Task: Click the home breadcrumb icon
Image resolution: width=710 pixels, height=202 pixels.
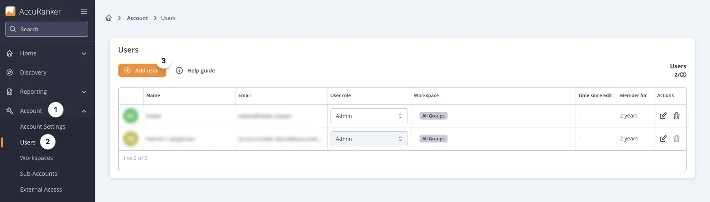Action: pyautogui.click(x=109, y=18)
